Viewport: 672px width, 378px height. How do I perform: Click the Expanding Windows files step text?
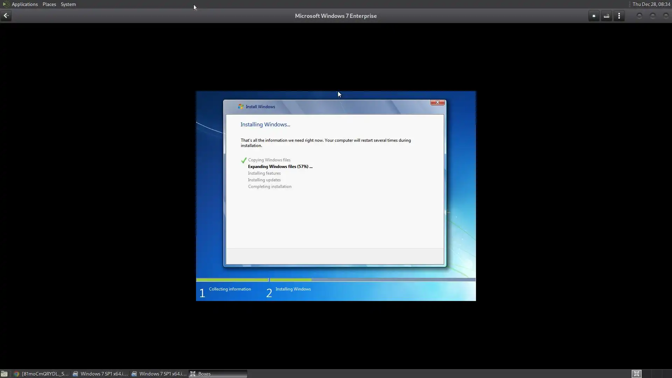[280, 167]
